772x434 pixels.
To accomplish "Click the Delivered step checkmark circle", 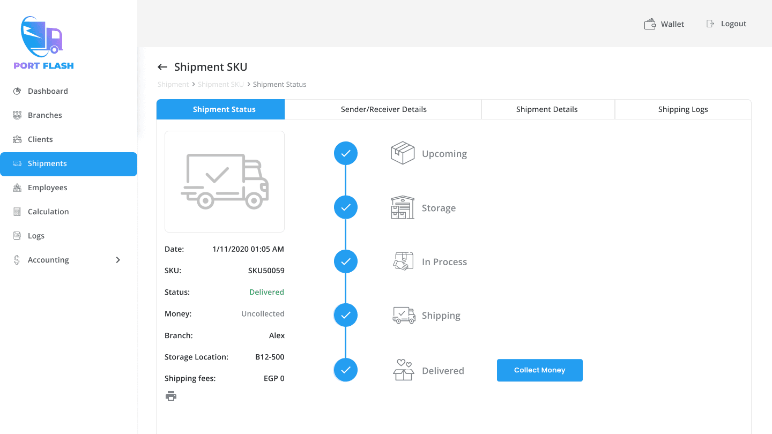I will (x=346, y=370).
